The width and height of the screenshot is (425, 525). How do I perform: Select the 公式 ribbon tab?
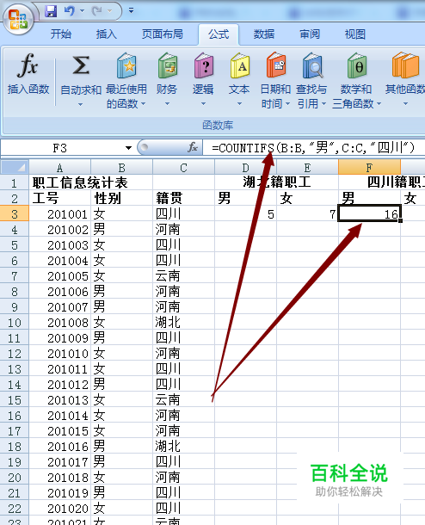click(219, 34)
